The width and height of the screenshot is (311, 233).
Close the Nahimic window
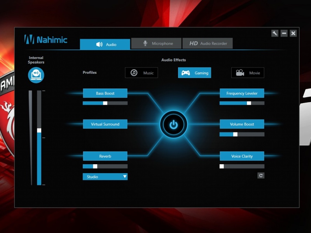click(293, 33)
